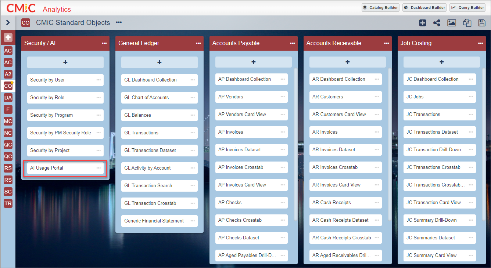Add a card to Security / AI column
Screen dimensions: 491x268
pyautogui.click(x=65, y=62)
